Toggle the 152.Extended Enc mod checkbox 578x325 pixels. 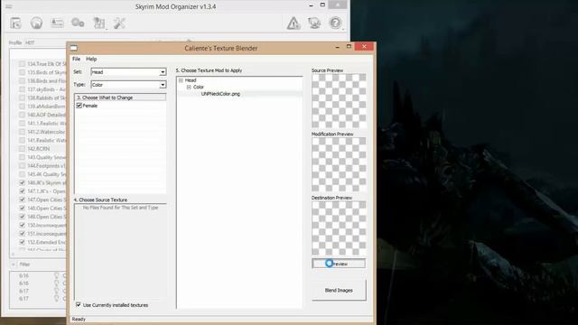click(x=22, y=242)
